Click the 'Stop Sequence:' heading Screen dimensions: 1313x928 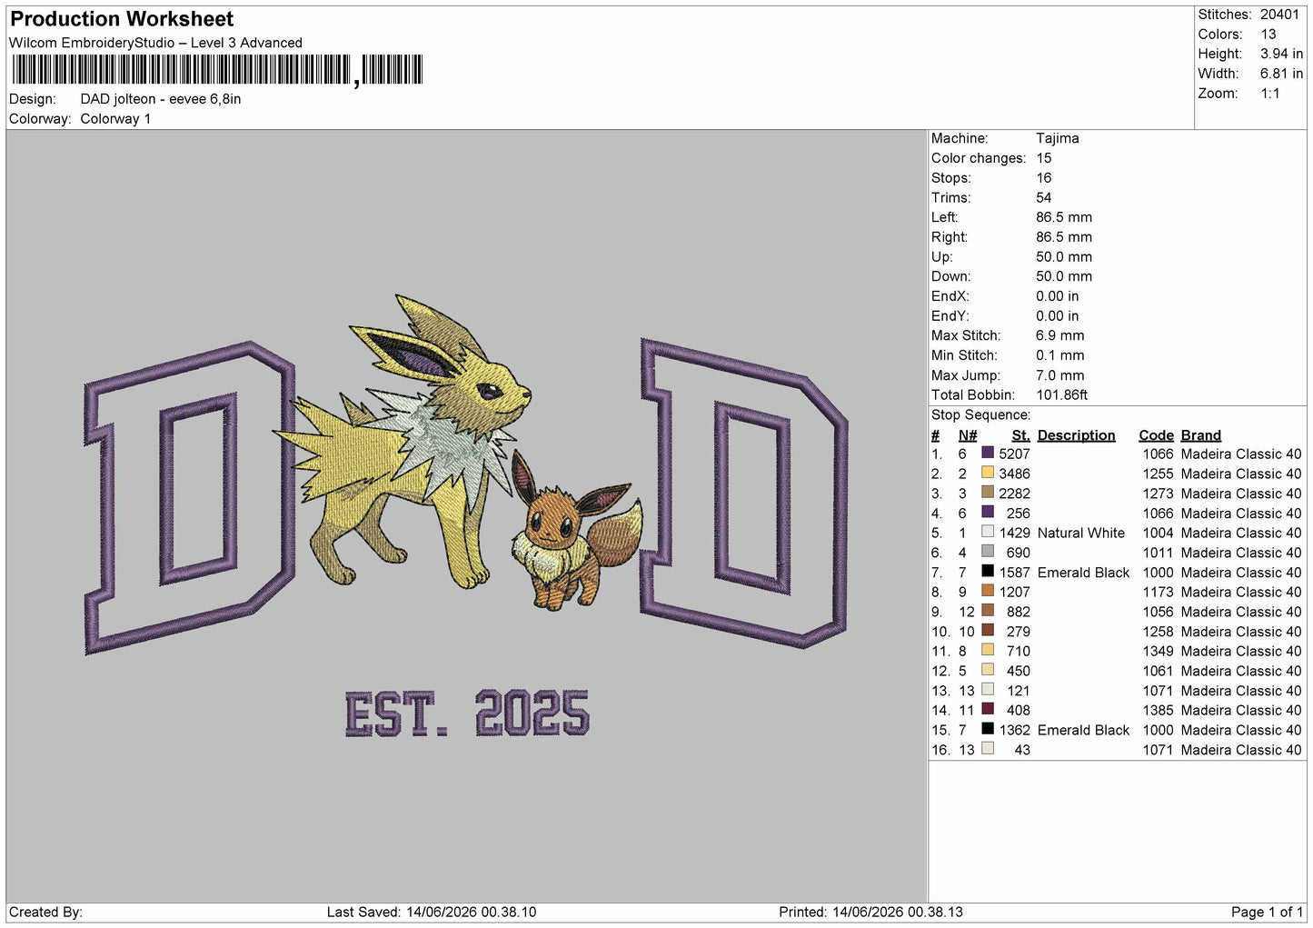(x=980, y=415)
